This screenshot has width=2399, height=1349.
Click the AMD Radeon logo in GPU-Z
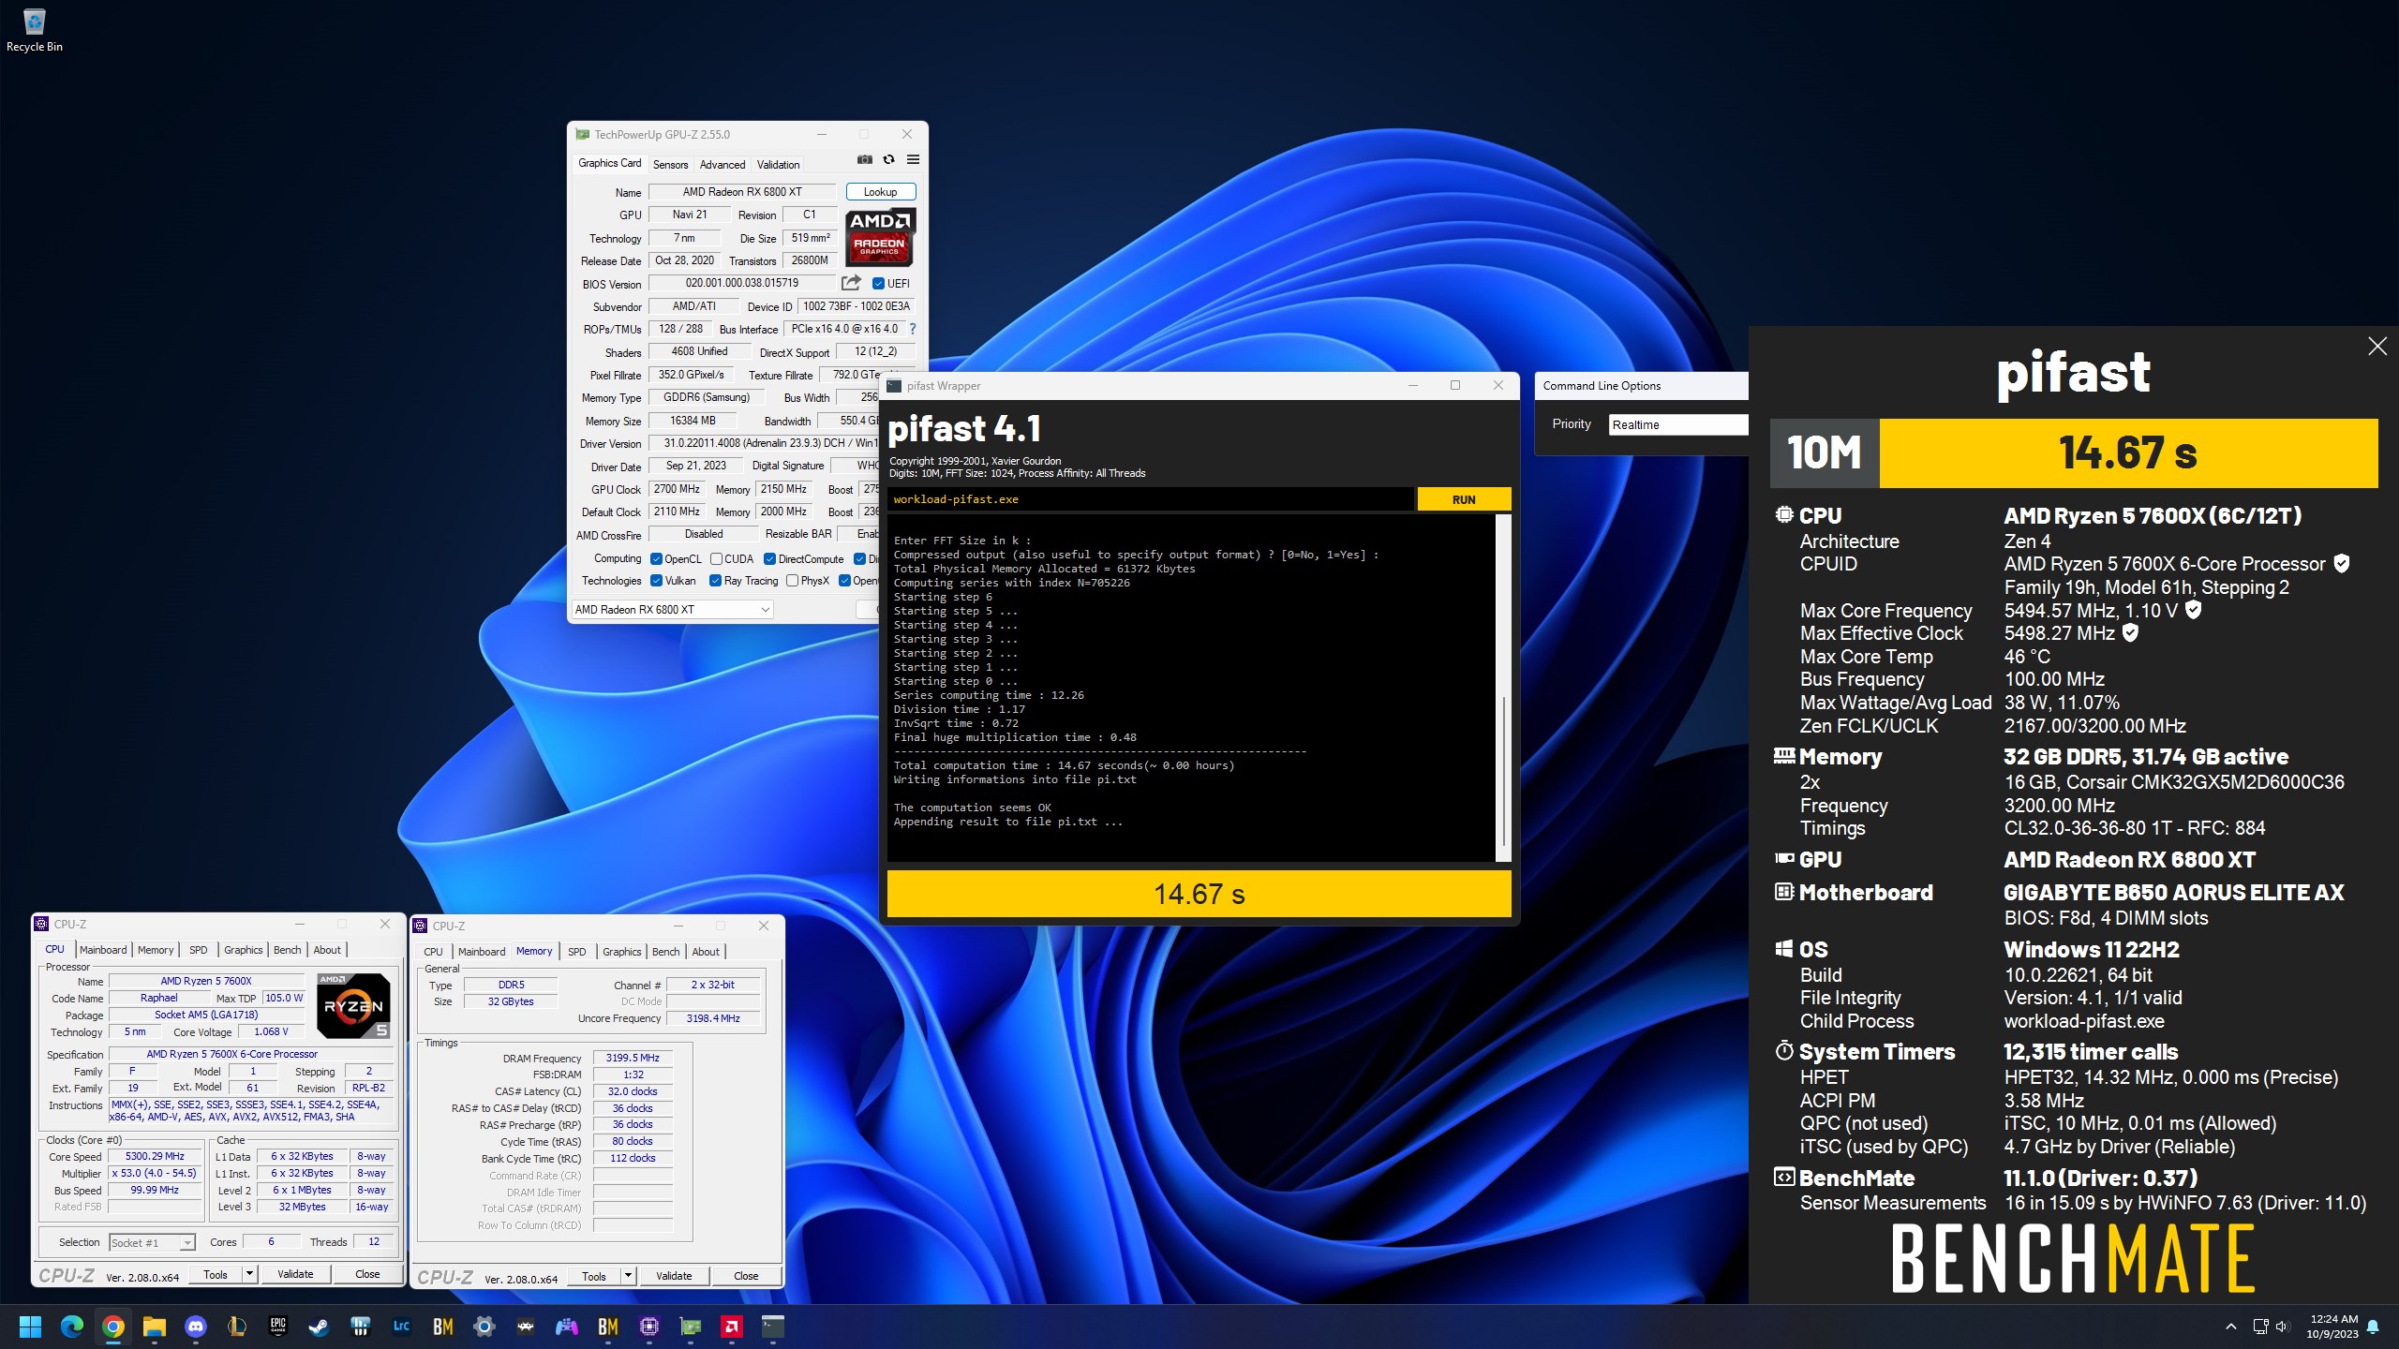[880, 237]
